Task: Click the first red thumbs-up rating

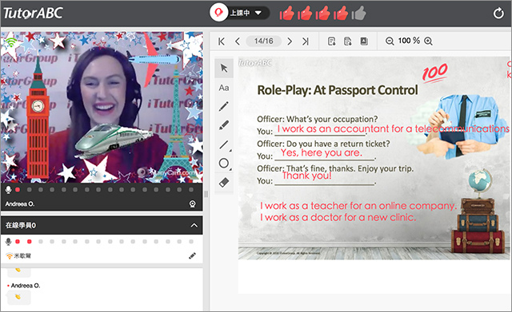Action: click(x=287, y=14)
